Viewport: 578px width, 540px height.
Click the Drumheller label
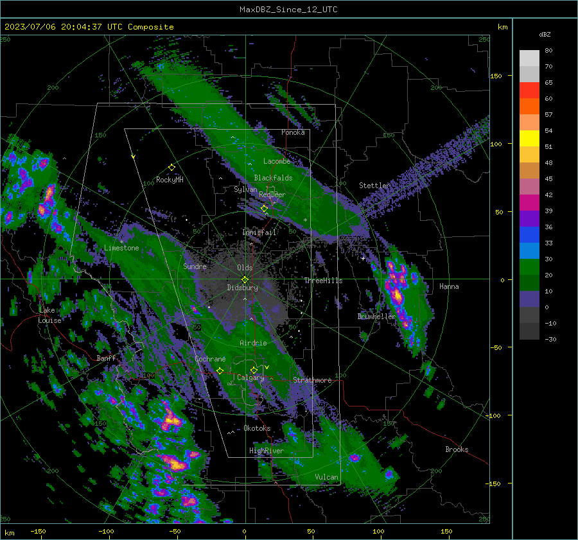[377, 317]
